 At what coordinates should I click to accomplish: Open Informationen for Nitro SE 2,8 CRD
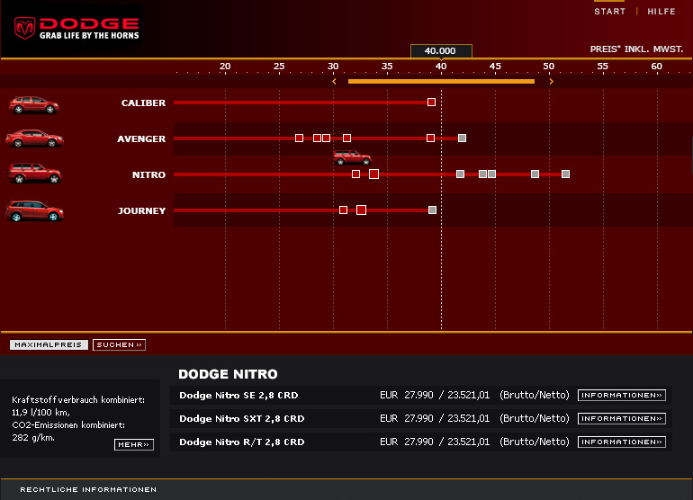[621, 395]
